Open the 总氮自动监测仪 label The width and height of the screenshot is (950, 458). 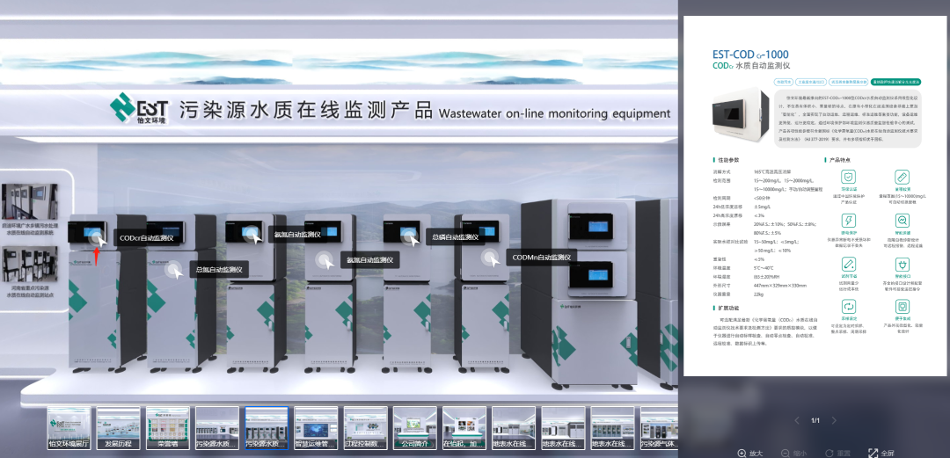click(x=219, y=270)
